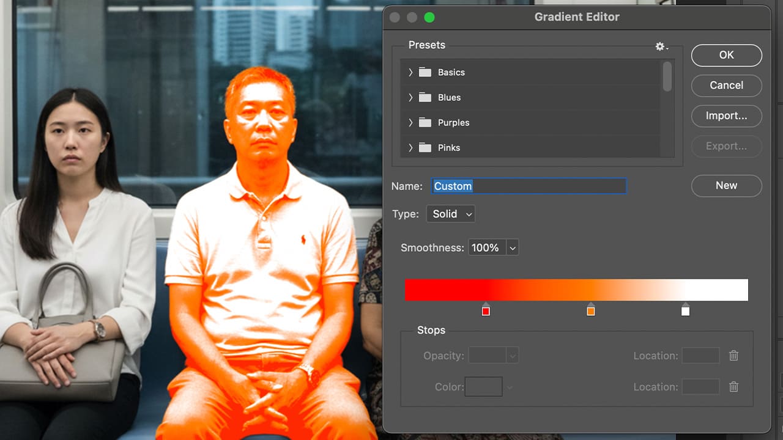Open the gradient Type dropdown
The height and width of the screenshot is (440, 783).
[450, 214]
